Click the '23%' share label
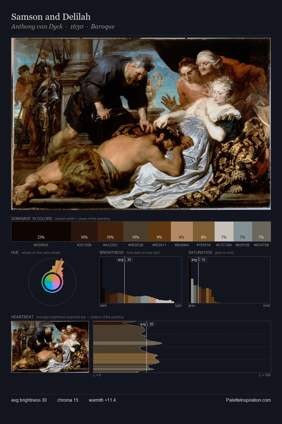Screen dimensions: 282x424 coord(41,237)
